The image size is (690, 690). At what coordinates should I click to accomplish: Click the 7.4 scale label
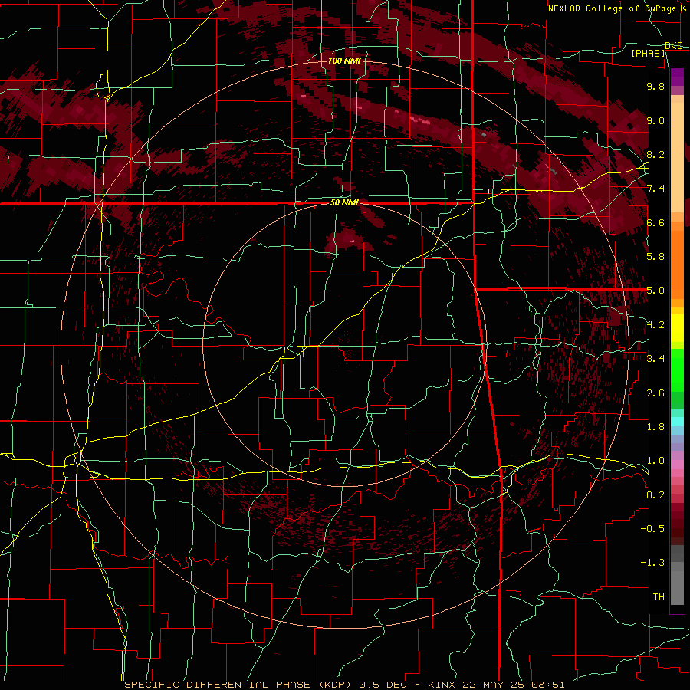click(x=655, y=189)
